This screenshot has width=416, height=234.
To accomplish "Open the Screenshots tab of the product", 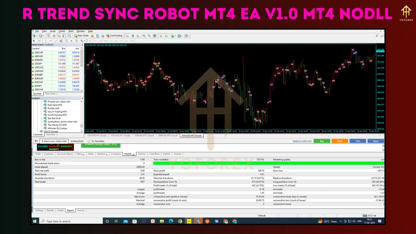I will (77, 141).
